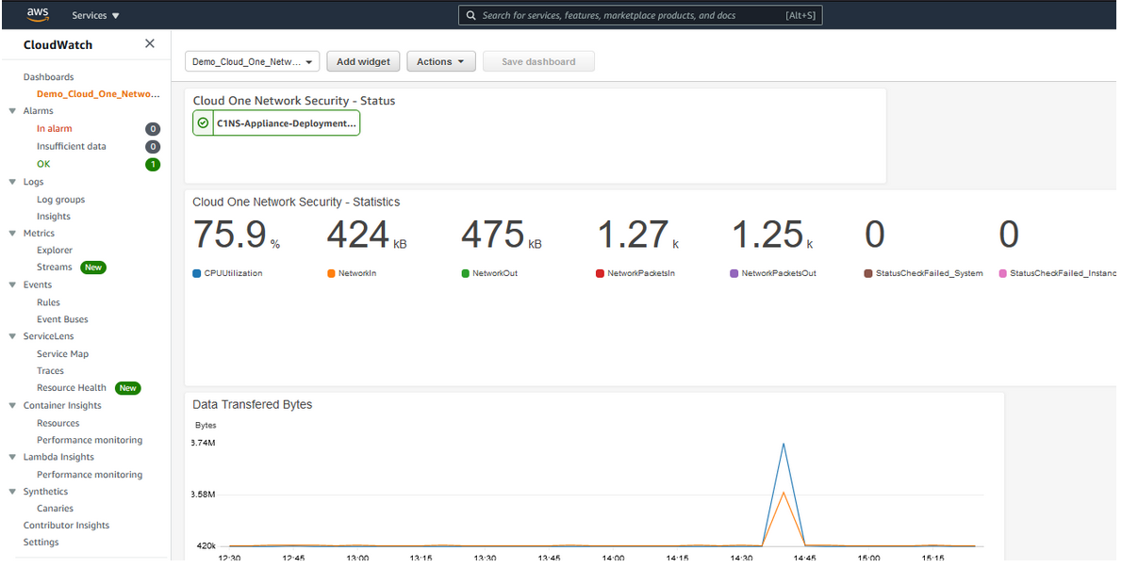Open the dashboard selector dropdown
The image size is (1122, 568).
[252, 61]
